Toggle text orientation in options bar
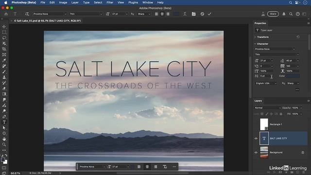 pyautogui.click(x=27, y=14)
